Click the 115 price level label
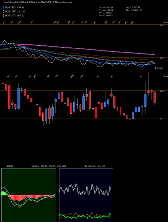 [x=162, y=25]
